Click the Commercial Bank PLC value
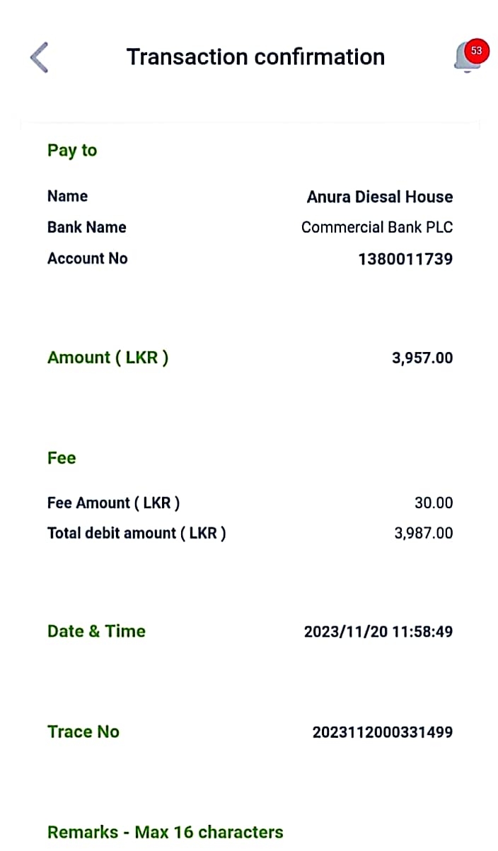Screen dimensions: 498x851 [376, 228]
